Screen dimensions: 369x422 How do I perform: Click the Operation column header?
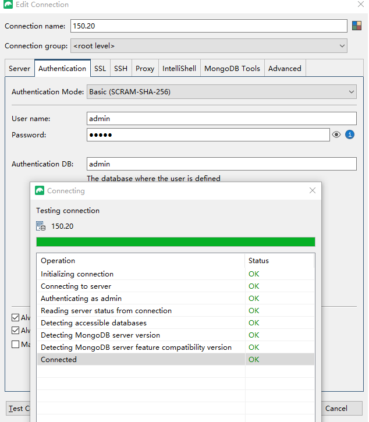pos(141,261)
